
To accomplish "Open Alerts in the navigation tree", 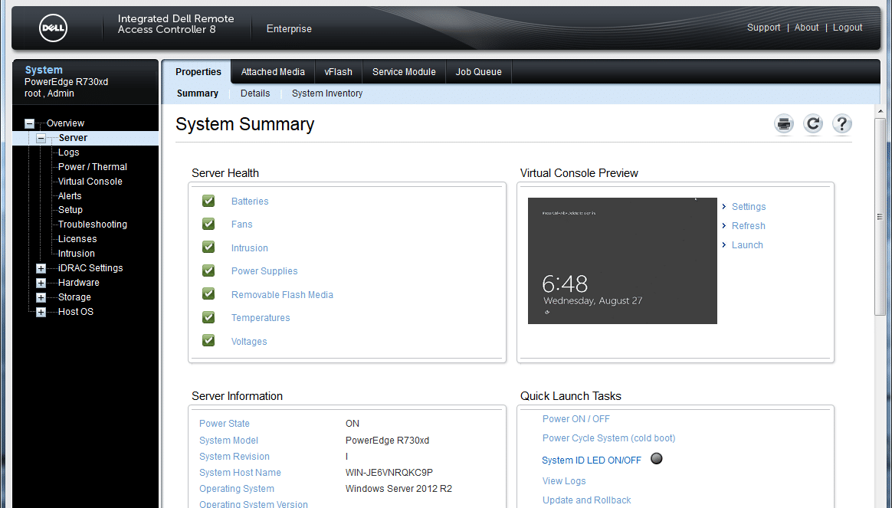I will click(70, 196).
